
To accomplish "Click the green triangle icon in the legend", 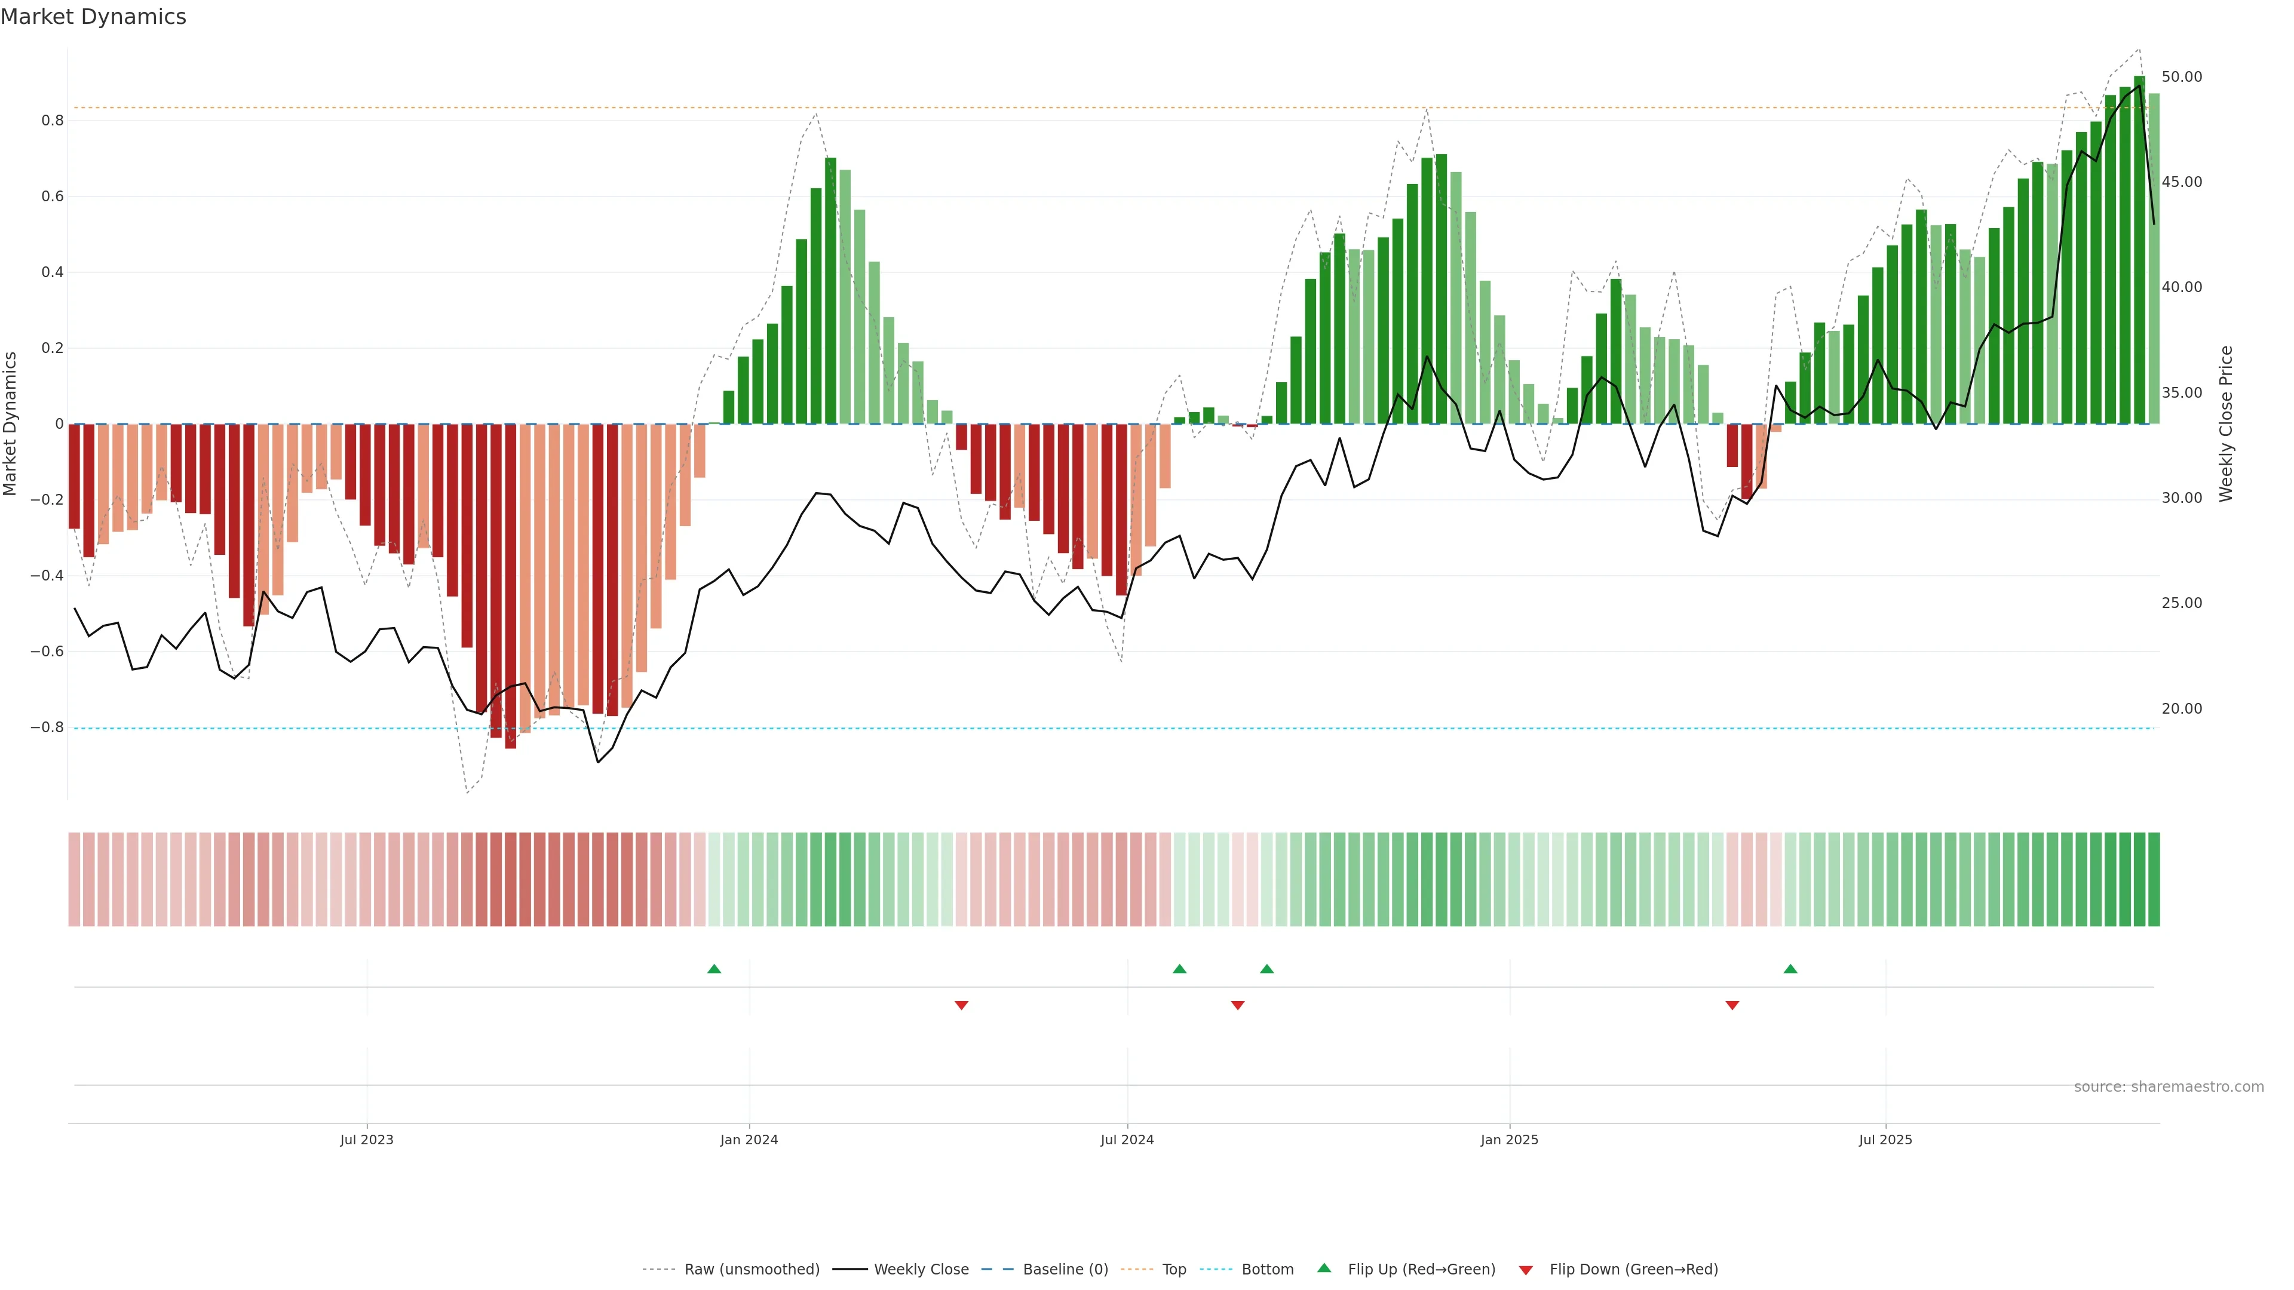I will (x=1324, y=1268).
